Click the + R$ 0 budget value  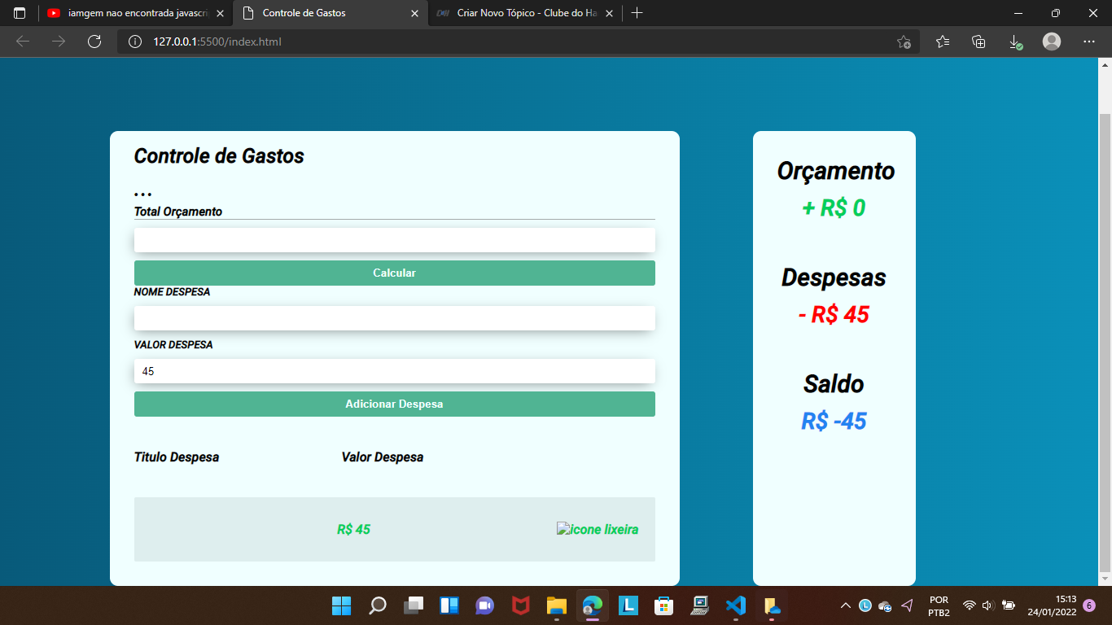tap(834, 208)
